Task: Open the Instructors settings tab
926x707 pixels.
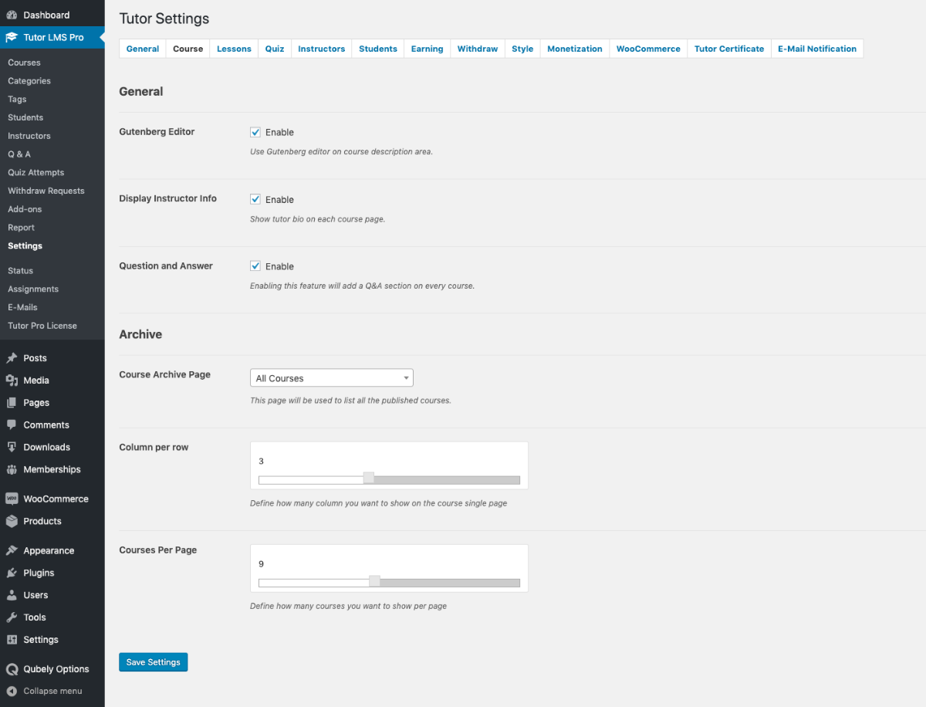Action: (x=322, y=49)
